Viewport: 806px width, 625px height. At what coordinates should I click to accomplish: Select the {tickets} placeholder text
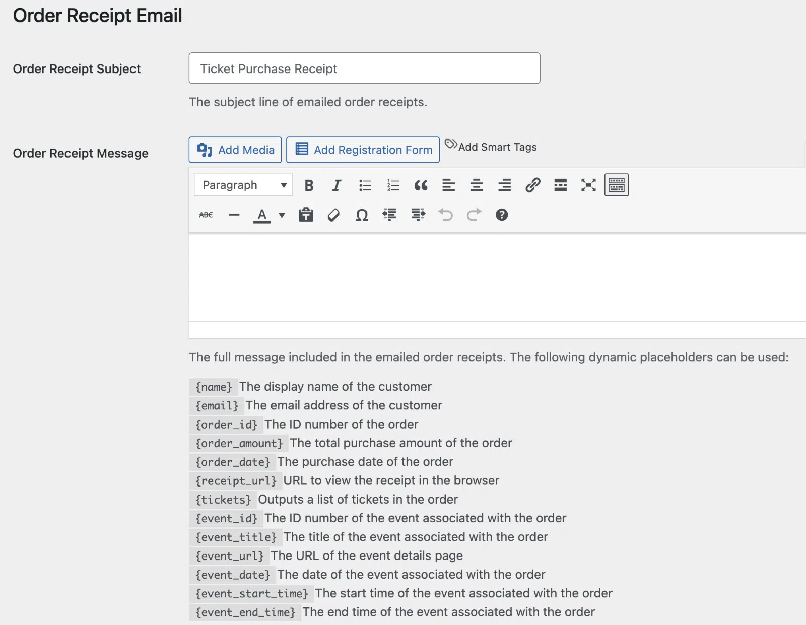223,500
